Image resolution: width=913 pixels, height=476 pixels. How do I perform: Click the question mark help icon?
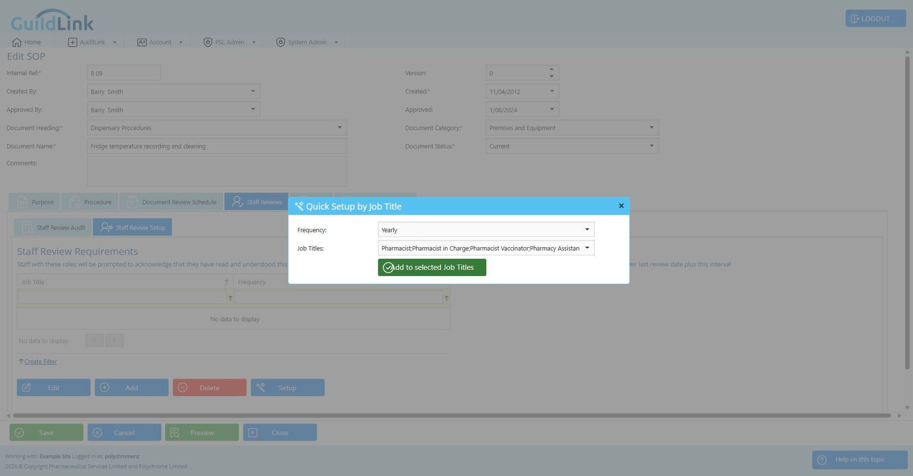(x=822, y=460)
